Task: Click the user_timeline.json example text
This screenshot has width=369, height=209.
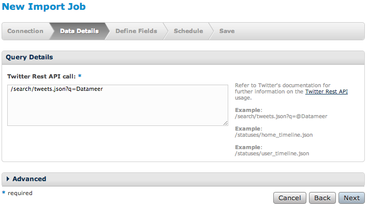Action: click(272, 153)
